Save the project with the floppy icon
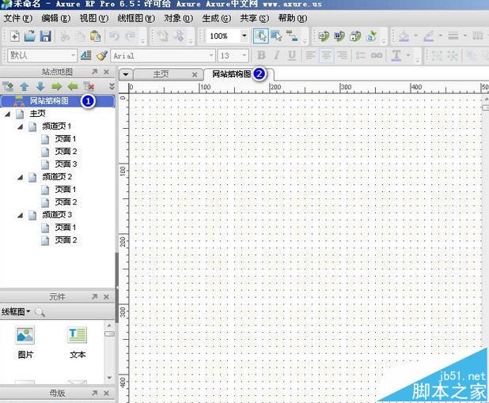 46,36
